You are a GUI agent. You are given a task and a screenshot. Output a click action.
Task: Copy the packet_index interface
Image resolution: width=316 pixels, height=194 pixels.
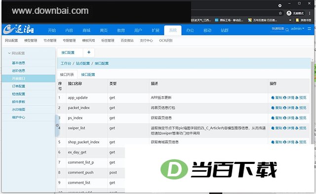(x=276, y=108)
